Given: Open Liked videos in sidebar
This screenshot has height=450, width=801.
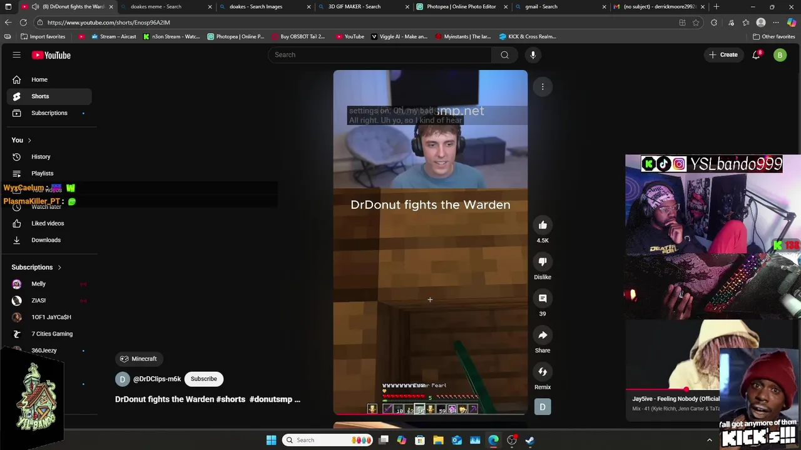Looking at the screenshot, I should 49,223.
